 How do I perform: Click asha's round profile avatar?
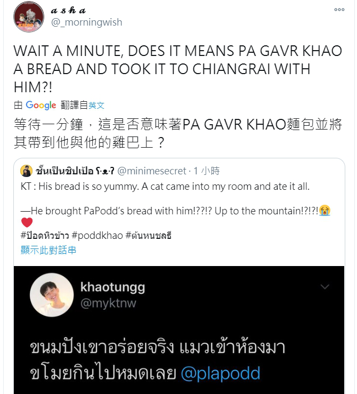29,17
